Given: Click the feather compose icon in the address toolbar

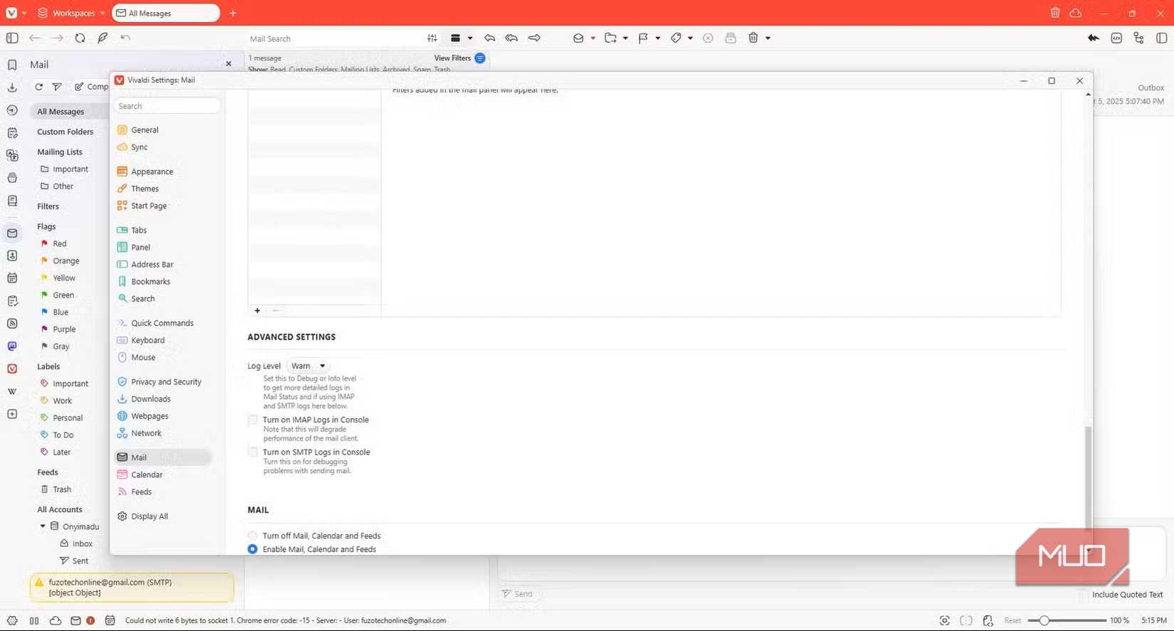Looking at the screenshot, I should [x=103, y=38].
